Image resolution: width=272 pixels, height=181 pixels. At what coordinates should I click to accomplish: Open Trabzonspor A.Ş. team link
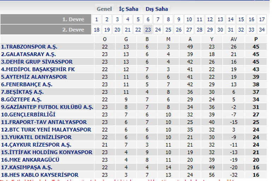pyautogui.click(x=29, y=47)
